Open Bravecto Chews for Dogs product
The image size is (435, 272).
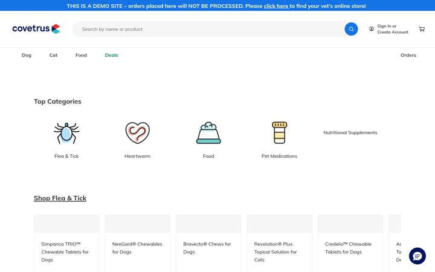pos(207,248)
